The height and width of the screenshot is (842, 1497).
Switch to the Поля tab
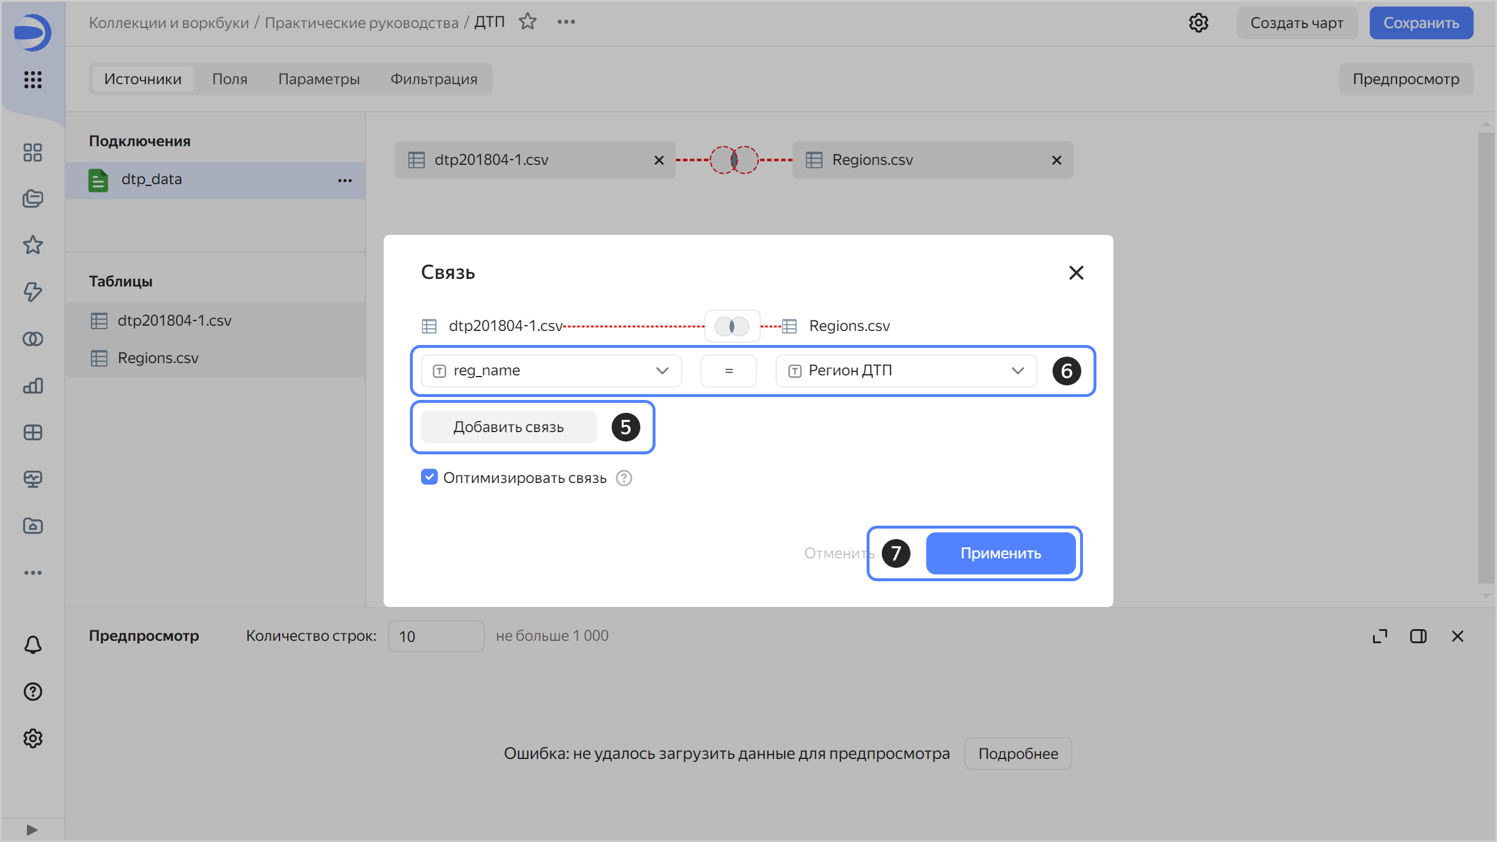(x=230, y=79)
